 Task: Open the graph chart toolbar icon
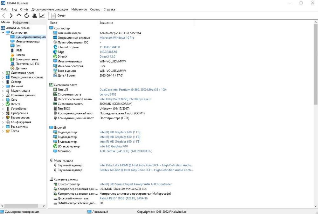pos(42,16)
